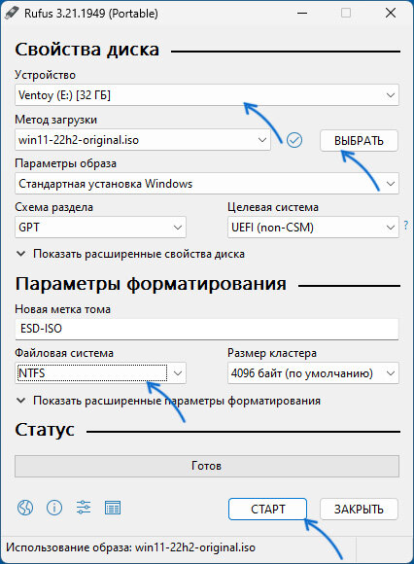Click the ESD-ISO volume label field
Image resolution: width=414 pixels, height=564 pixels.
tap(207, 329)
